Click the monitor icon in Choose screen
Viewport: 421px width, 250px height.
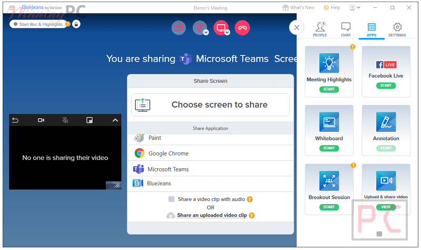pos(143,105)
